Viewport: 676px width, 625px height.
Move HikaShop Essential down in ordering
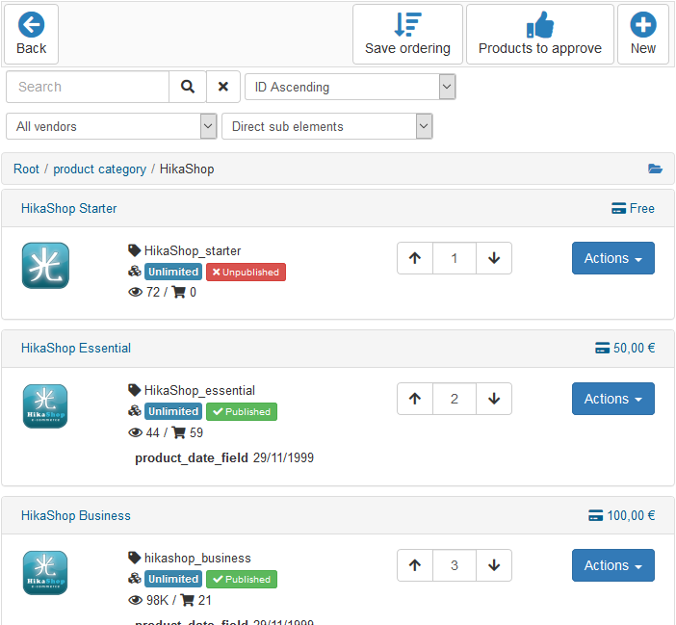494,399
